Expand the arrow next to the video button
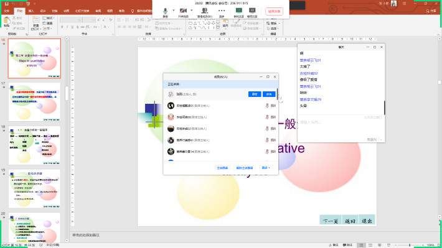 pos(191,10)
